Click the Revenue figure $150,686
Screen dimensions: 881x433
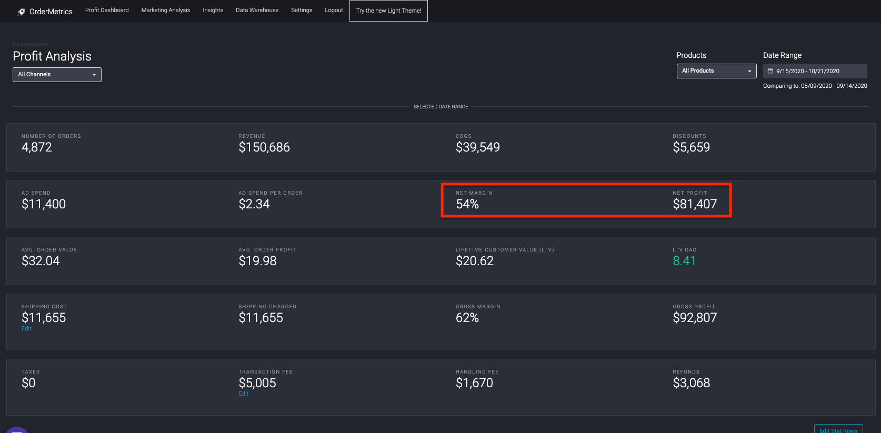(x=264, y=147)
